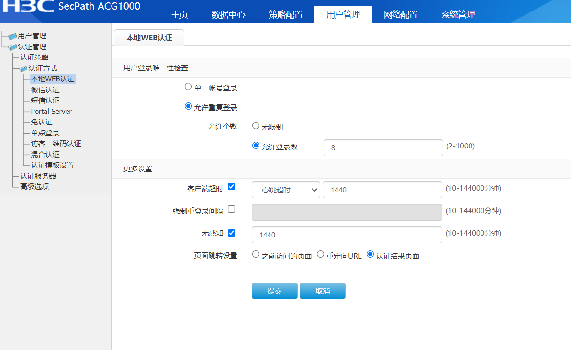Toggle the 客户端超时 checkbox
This screenshot has width=571, height=350.
(231, 187)
